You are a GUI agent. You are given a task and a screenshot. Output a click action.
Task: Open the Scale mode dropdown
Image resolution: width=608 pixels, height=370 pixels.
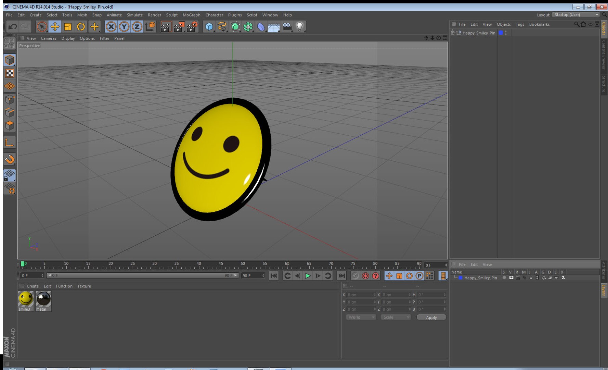click(x=396, y=317)
